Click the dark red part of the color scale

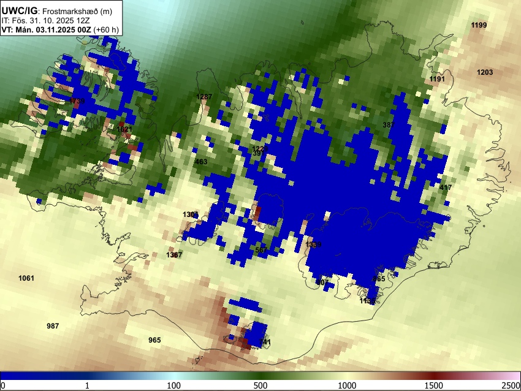[435, 376]
